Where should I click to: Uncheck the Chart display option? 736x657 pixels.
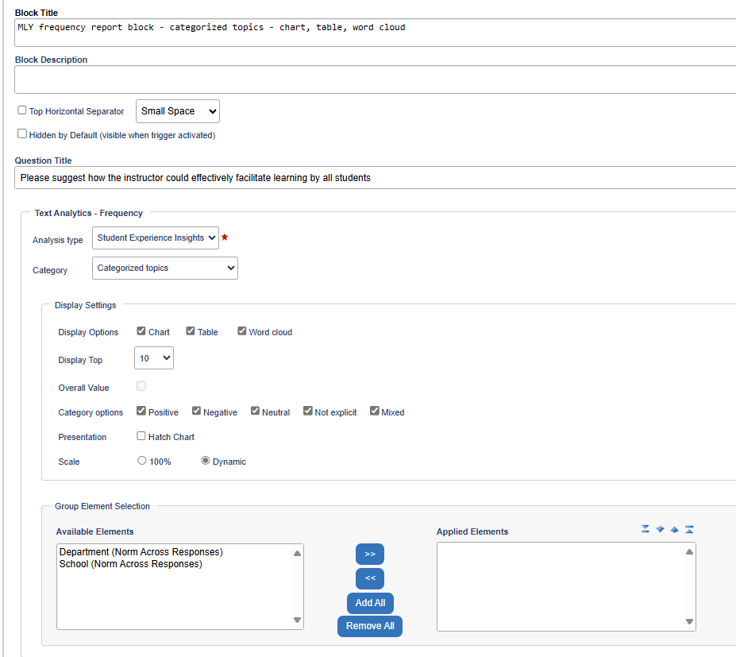point(141,331)
